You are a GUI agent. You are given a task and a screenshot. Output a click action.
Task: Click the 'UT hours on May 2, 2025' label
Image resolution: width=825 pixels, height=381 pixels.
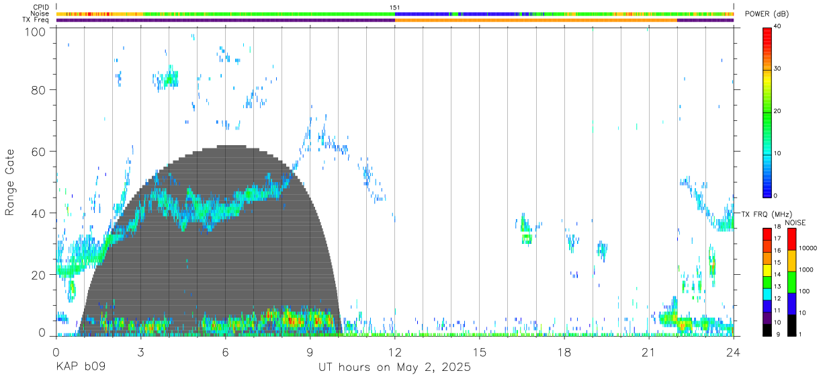tap(394, 368)
